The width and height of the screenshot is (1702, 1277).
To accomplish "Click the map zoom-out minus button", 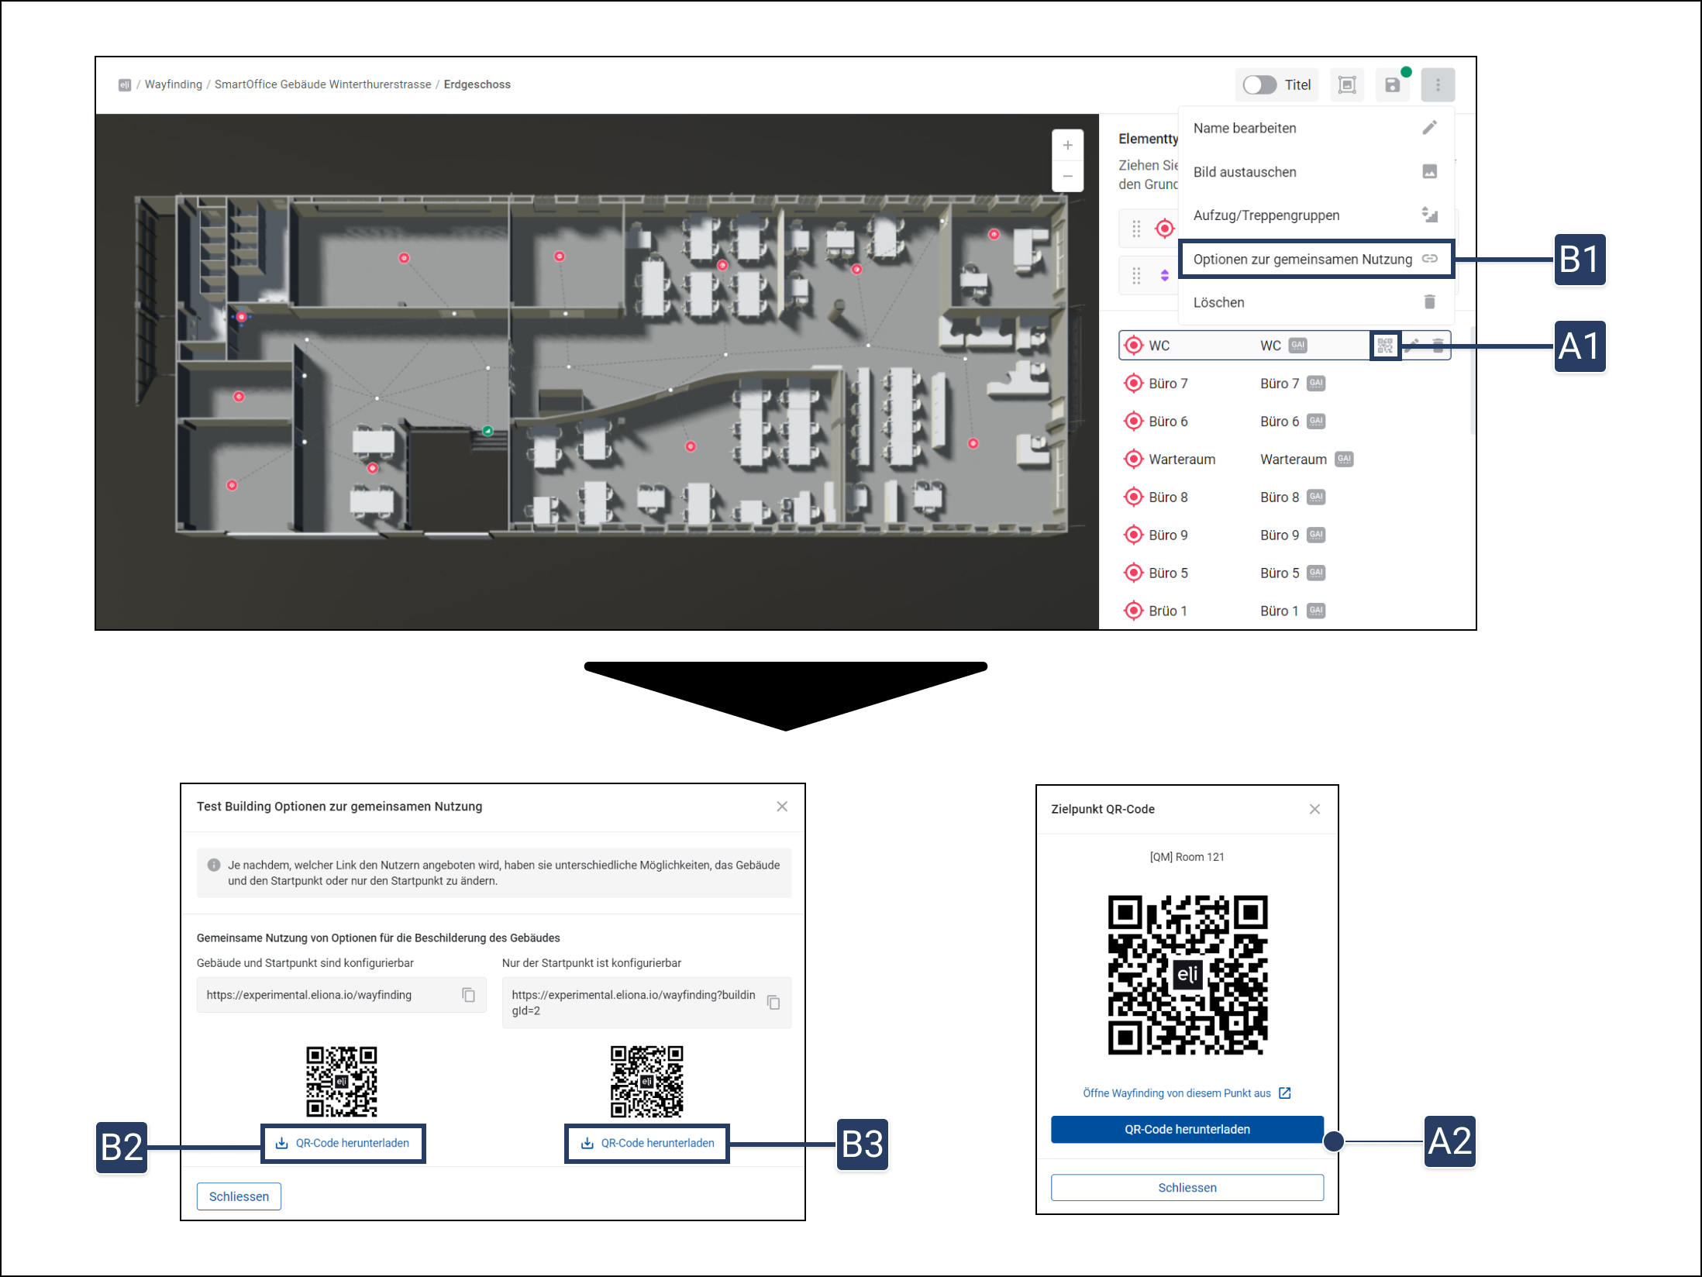I will (1067, 177).
